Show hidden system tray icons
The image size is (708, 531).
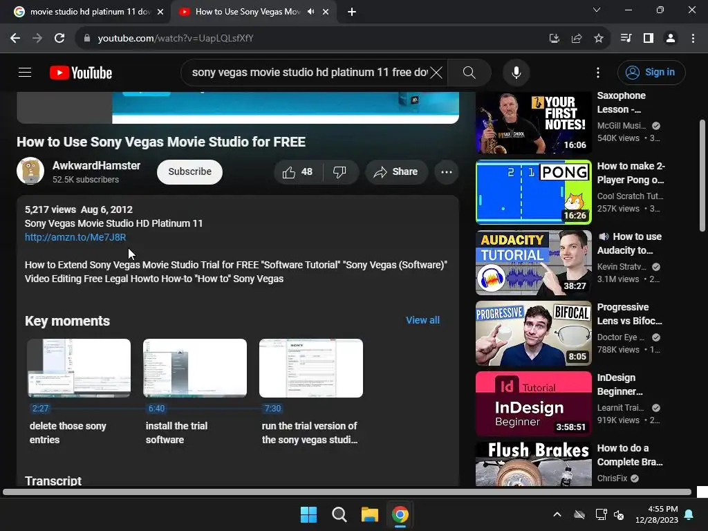(557, 514)
